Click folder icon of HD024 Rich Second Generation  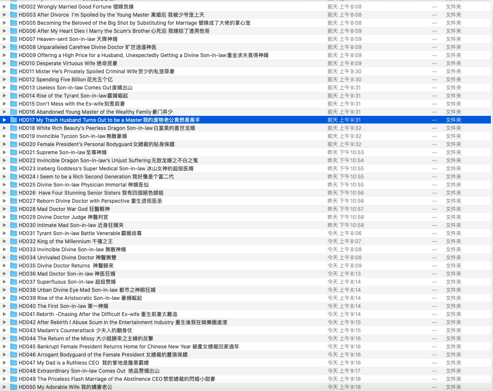point(14,177)
